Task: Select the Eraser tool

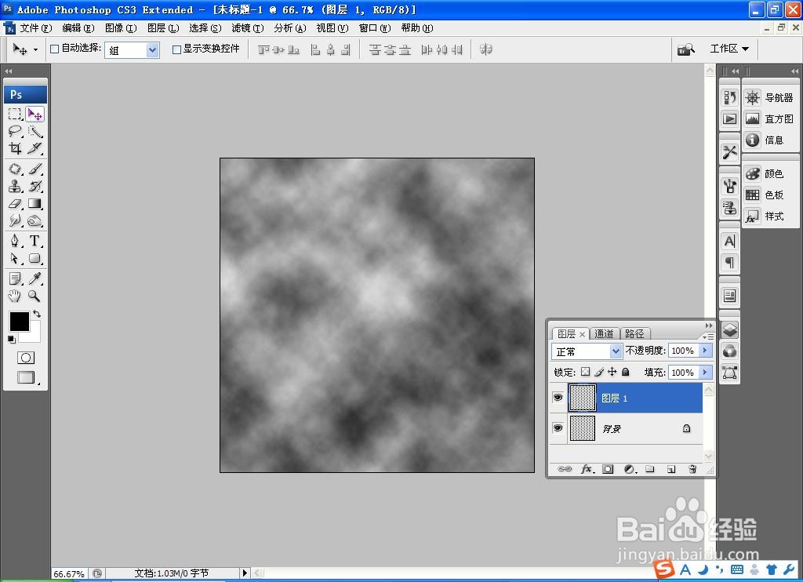Action: coord(15,203)
